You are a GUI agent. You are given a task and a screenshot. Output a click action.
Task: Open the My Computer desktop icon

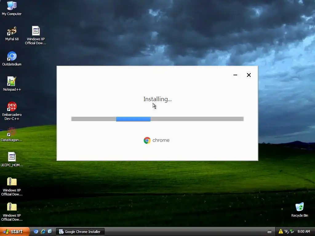(x=12, y=8)
